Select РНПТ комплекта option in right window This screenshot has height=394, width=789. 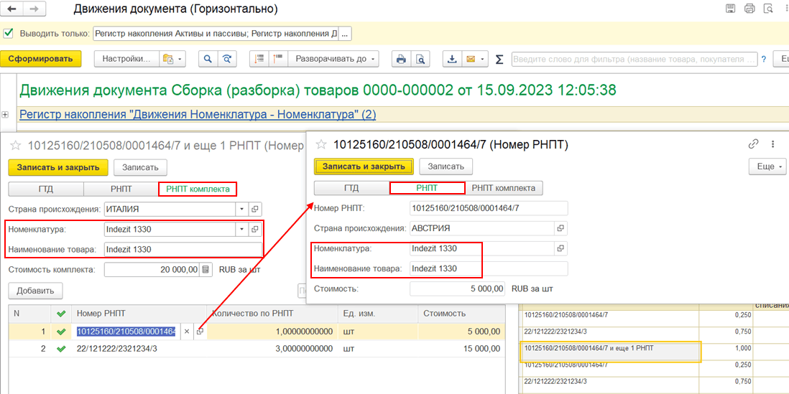pos(504,188)
